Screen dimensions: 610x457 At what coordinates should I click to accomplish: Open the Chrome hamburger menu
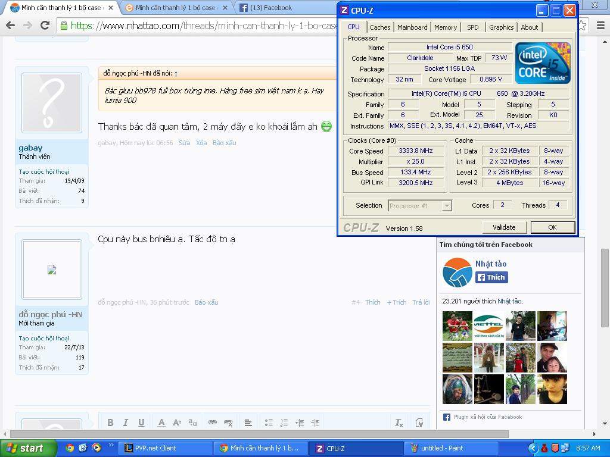coord(600,26)
